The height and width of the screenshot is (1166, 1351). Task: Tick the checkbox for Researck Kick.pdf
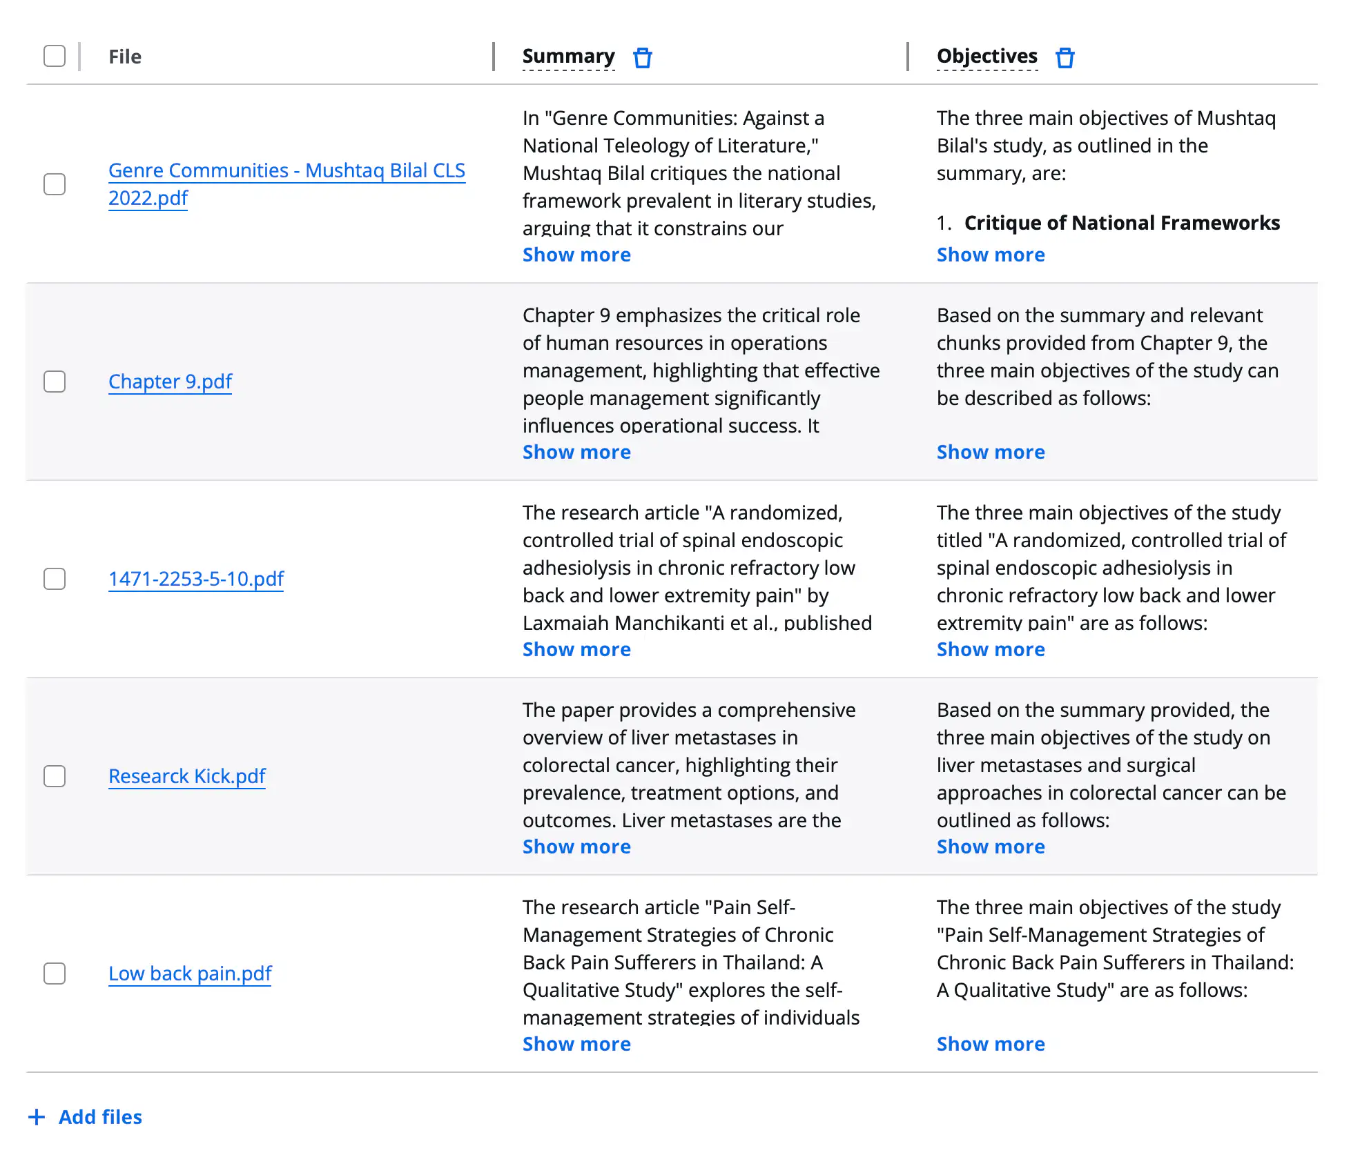click(x=55, y=776)
